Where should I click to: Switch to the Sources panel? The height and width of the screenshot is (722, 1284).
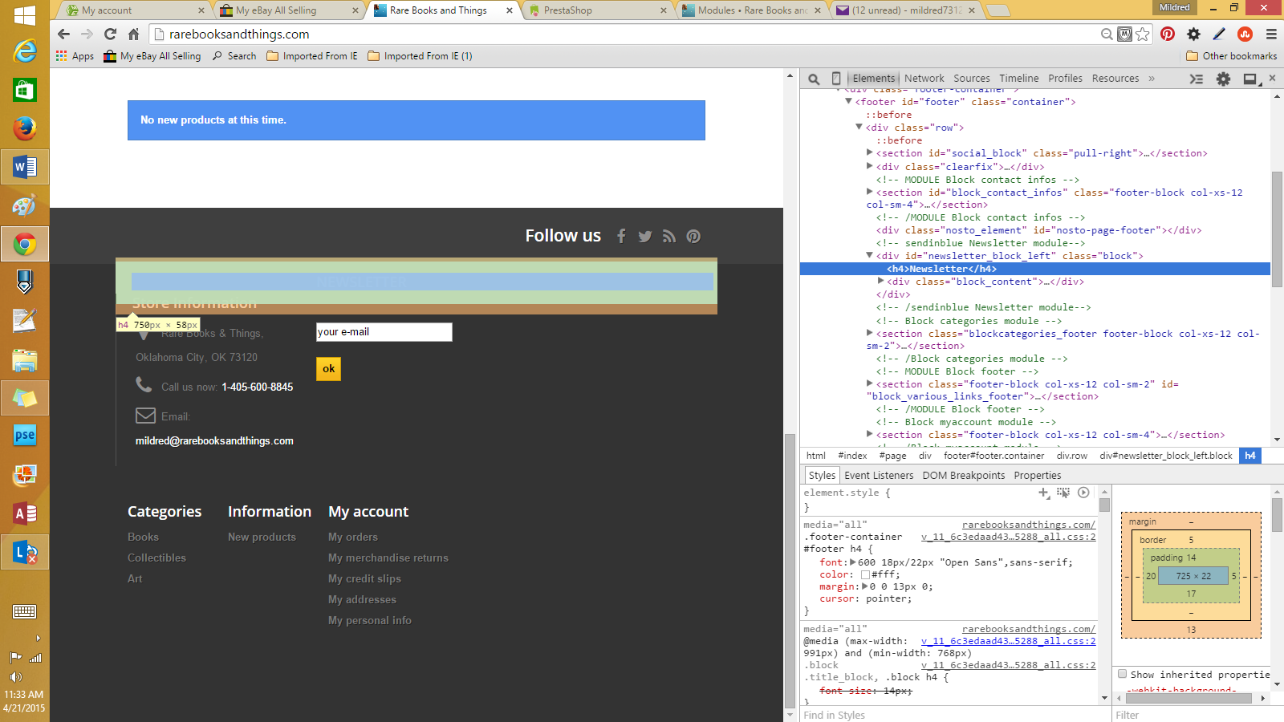coord(972,78)
